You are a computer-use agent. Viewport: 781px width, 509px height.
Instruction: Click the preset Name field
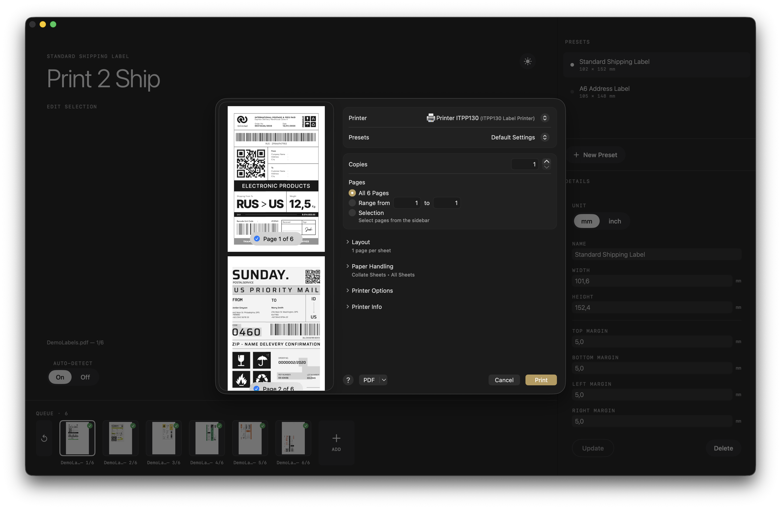[x=656, y=254]
